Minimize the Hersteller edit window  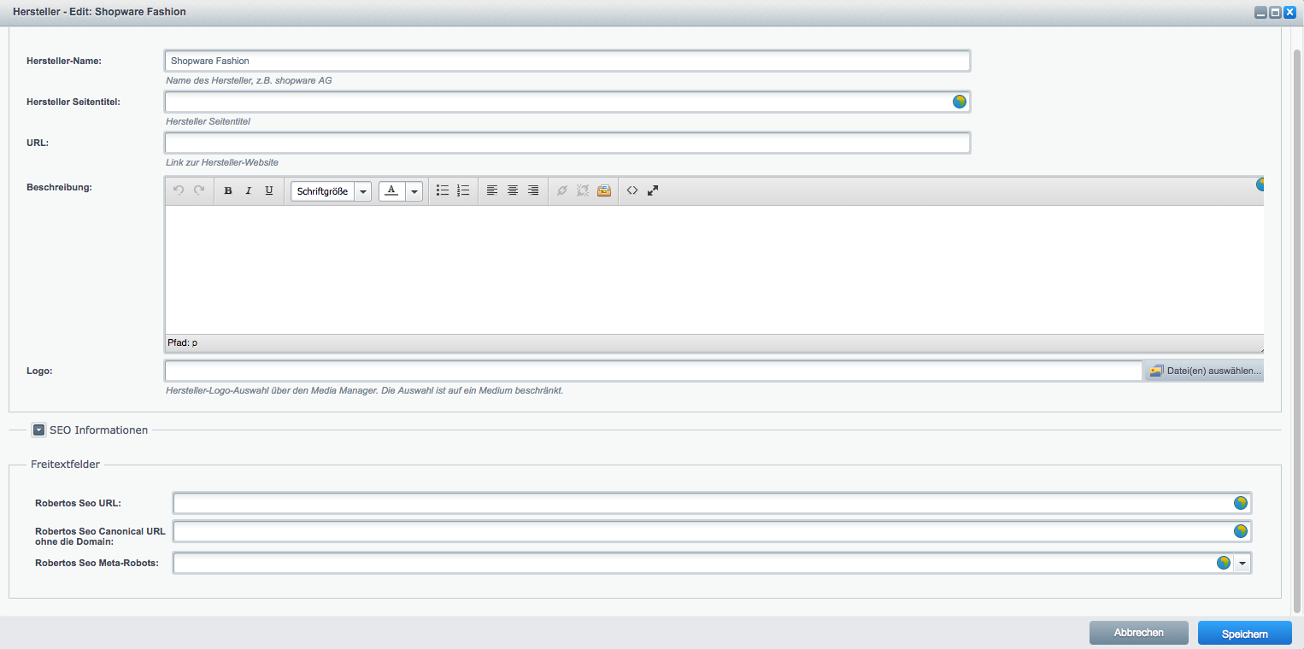point(1260,12)
